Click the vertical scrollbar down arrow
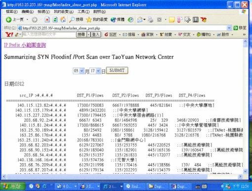The width and height of the screenshot is (252, 191). 245,171
